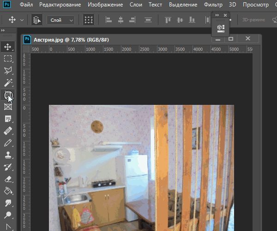
Task: Align right edges of layers
Action: [132, 20]
